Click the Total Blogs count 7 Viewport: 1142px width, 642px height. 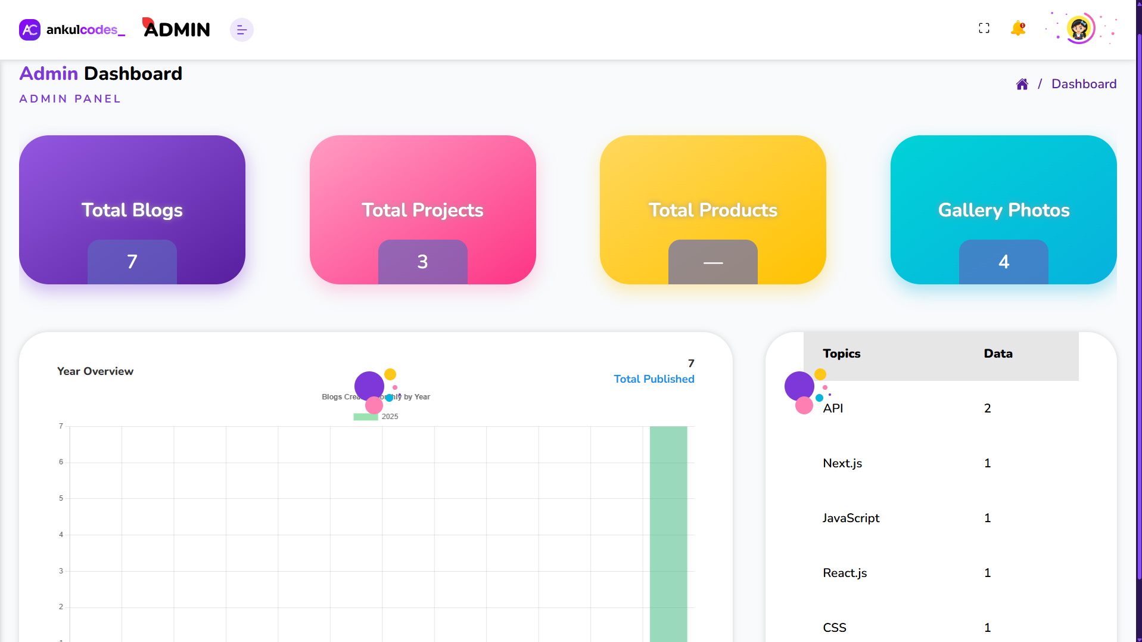click(x=132, y=262)
